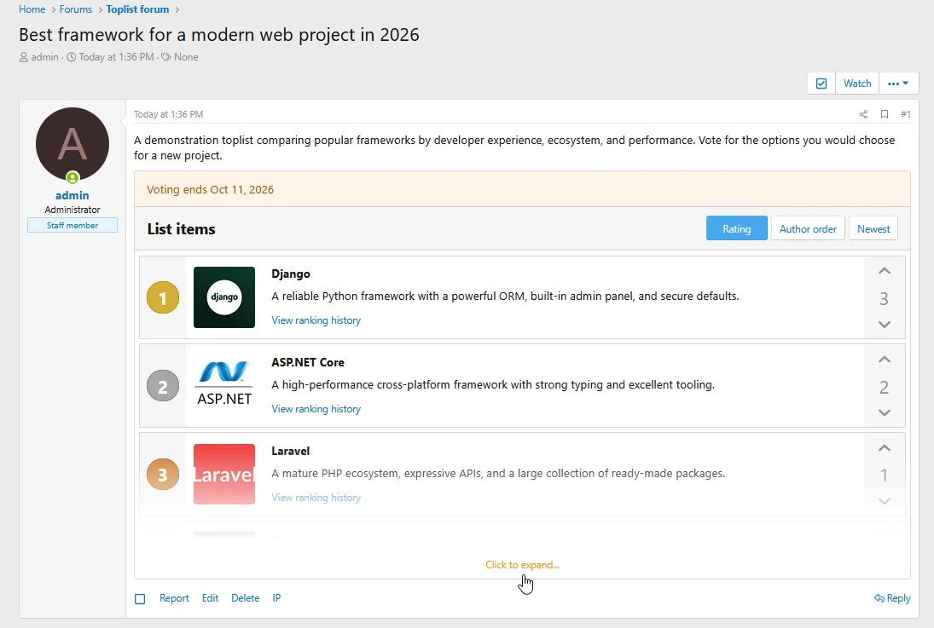Click the silver rank 2 badge
The height and width of the screenshot is (628, 934).
pos(163,386)
